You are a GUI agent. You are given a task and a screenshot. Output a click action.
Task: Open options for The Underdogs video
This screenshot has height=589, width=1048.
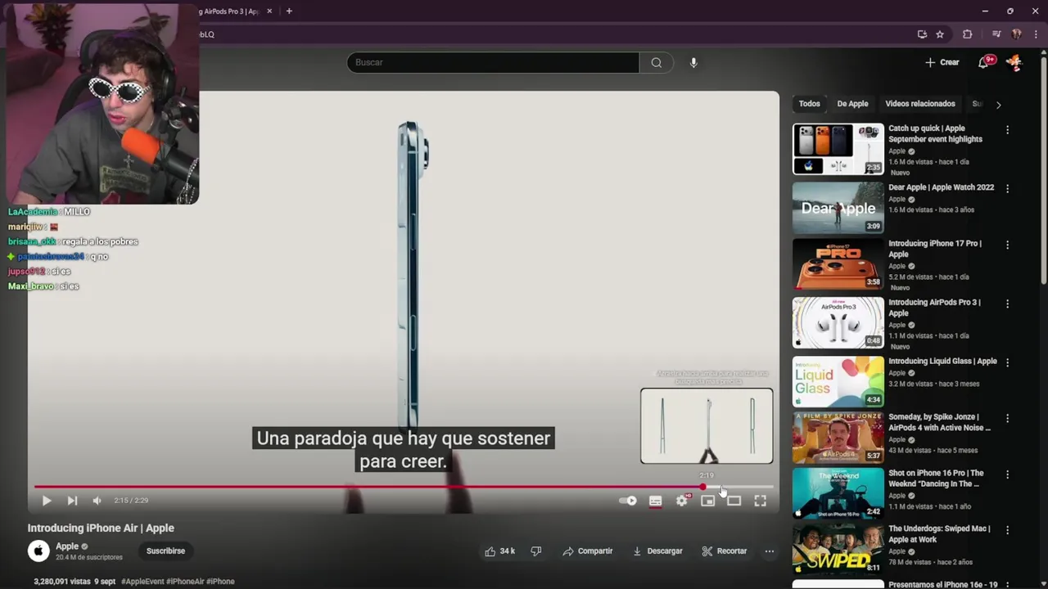pyautogui.click(x=1007, y=530)
